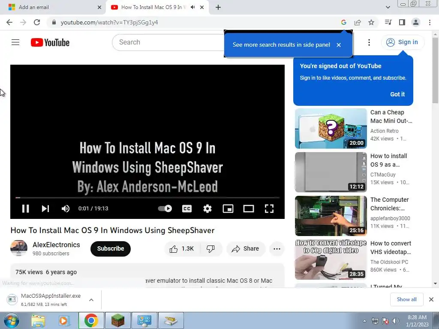Image resolution: width=439 pixels, height=329 pixels.
Task: Switch to Add an email tab
Action: (x=53, y=7)
